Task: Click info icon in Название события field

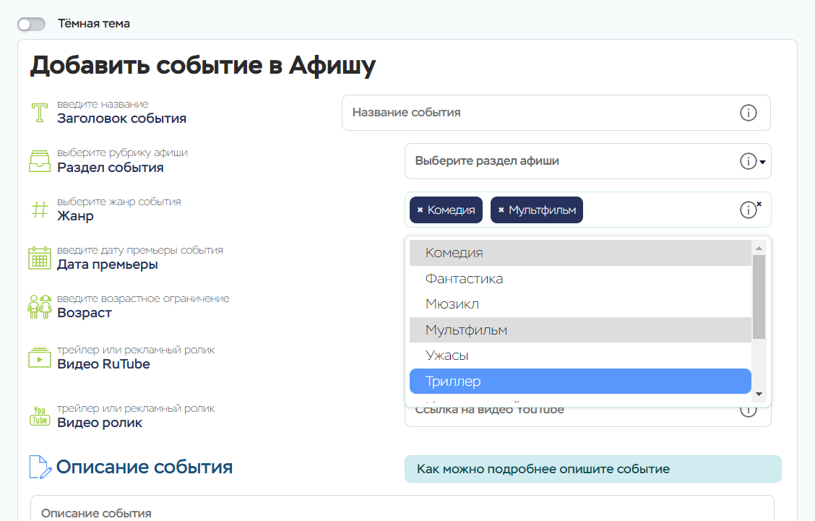Action: pos(748,113)
